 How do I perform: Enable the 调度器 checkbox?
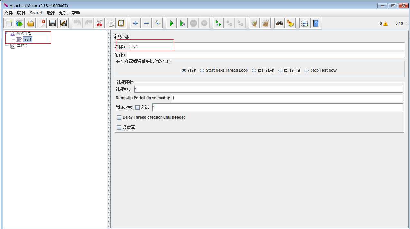tap(119, 127)
